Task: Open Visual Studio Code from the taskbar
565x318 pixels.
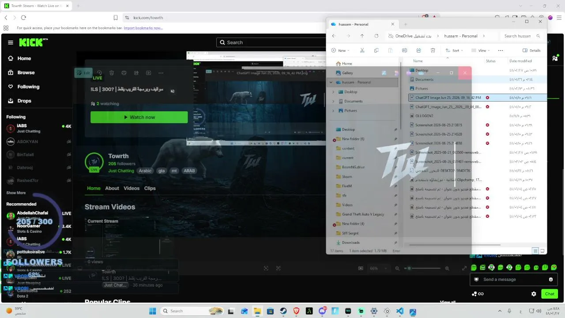Action: point(400,311)
